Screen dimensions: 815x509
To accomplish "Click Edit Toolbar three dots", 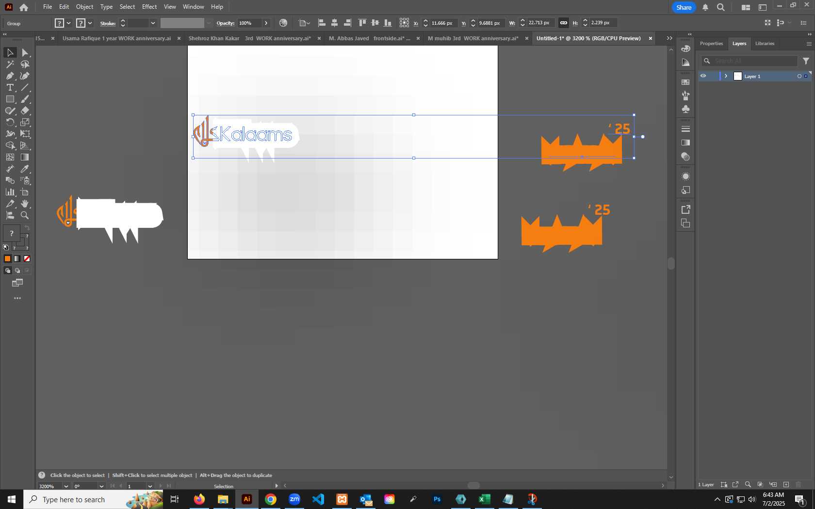I will tap(17, 298).
